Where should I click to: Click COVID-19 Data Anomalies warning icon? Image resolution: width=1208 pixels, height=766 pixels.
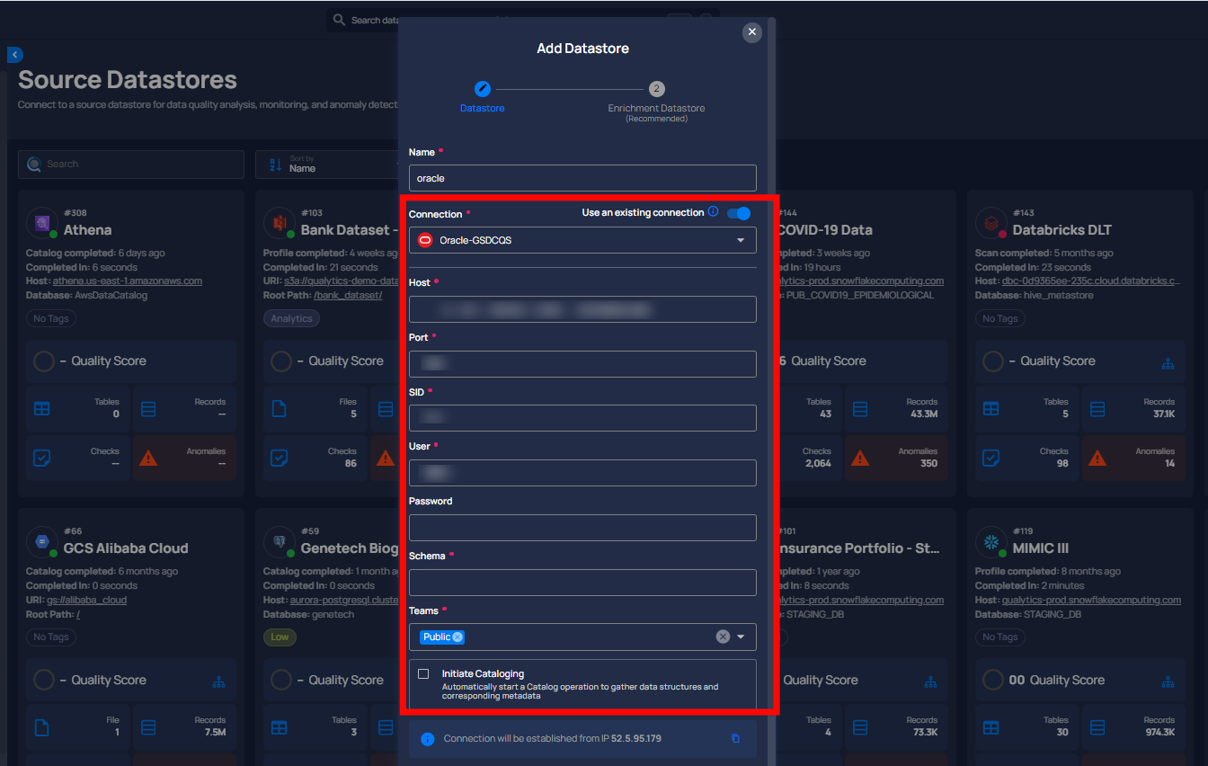[x=860, y=458]
